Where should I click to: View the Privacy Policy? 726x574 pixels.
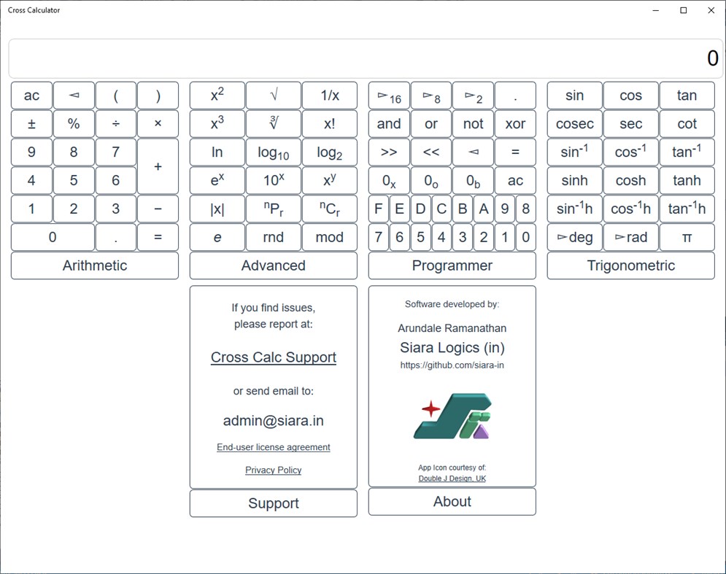(273, 470)
